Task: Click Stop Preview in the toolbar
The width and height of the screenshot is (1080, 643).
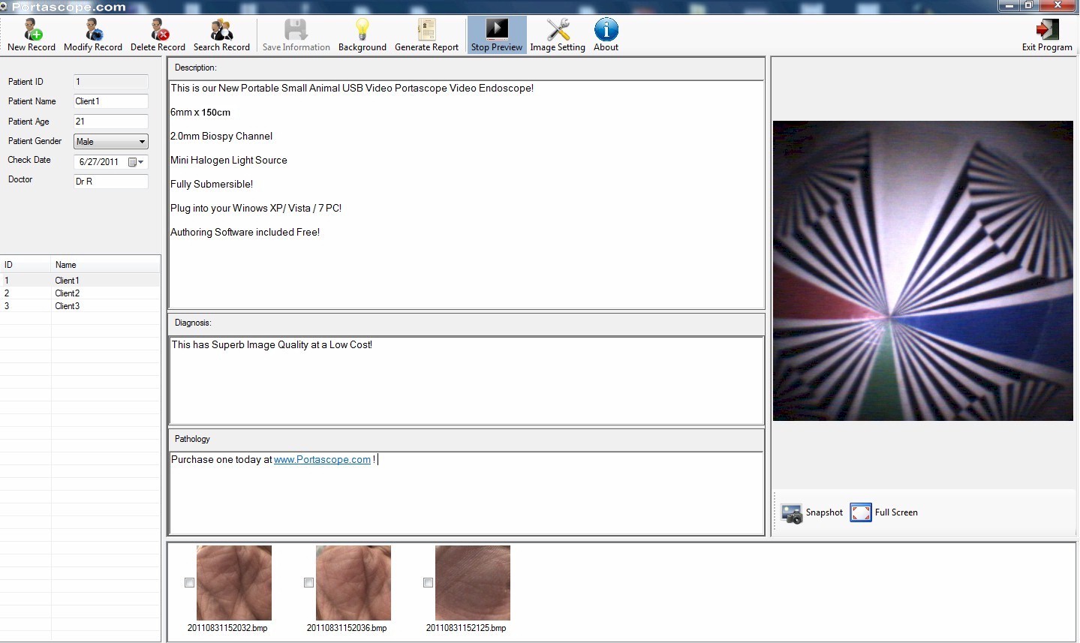Action: (497, 35)
